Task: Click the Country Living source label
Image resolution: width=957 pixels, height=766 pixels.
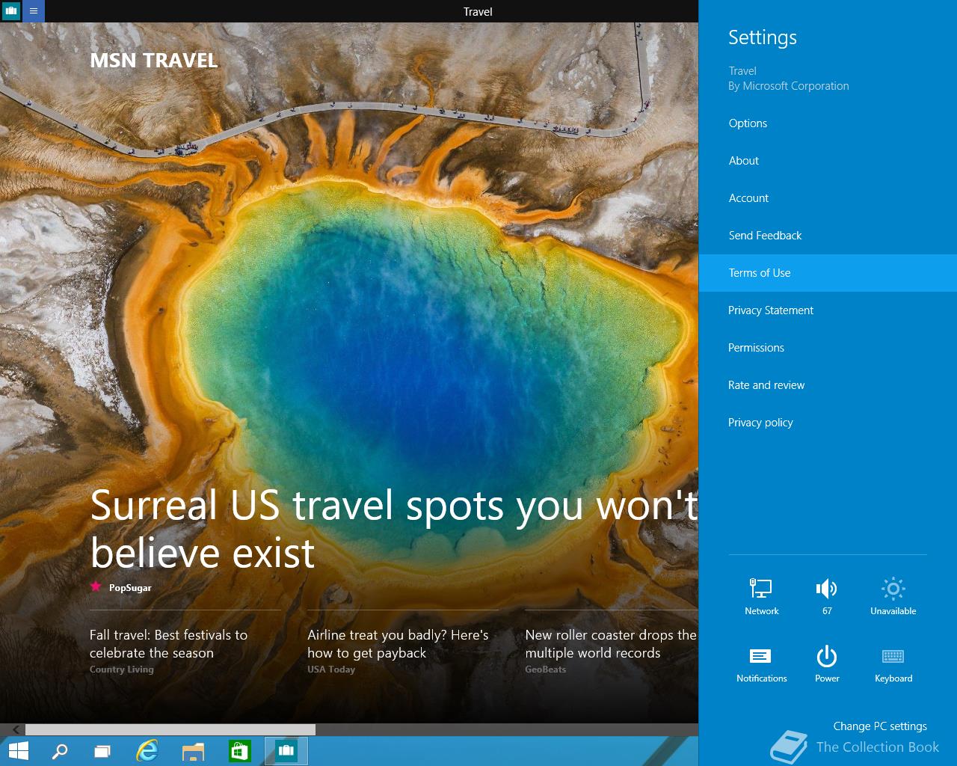Action: [121, 670]
